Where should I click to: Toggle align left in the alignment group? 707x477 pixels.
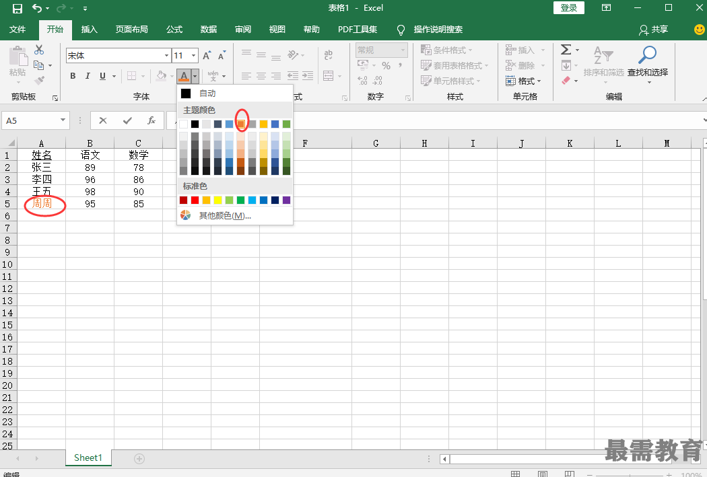pos(246,75)
